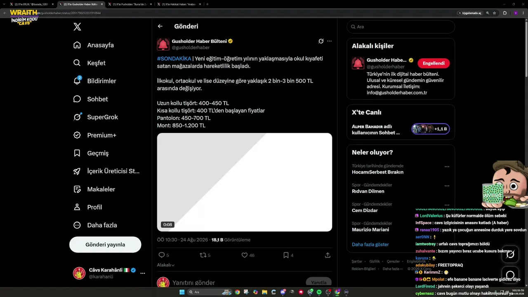Open Keşfet search icon in sidebar
Screen dimensions: 528x297
click(77, 63)
